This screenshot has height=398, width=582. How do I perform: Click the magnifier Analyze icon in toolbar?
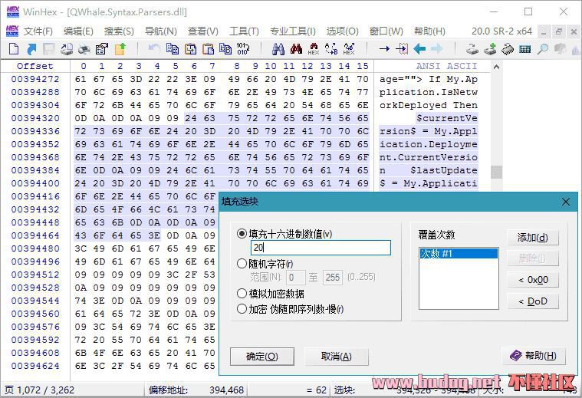coord(543,48)
